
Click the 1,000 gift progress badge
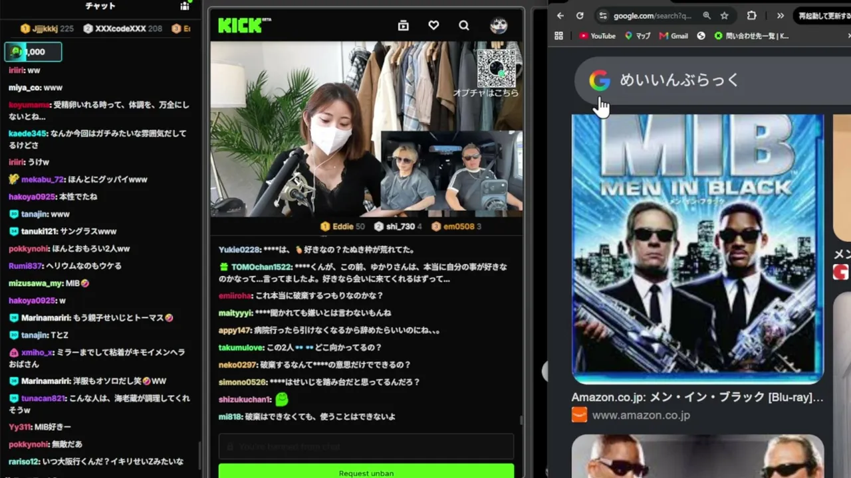click(x=33, y=52)
